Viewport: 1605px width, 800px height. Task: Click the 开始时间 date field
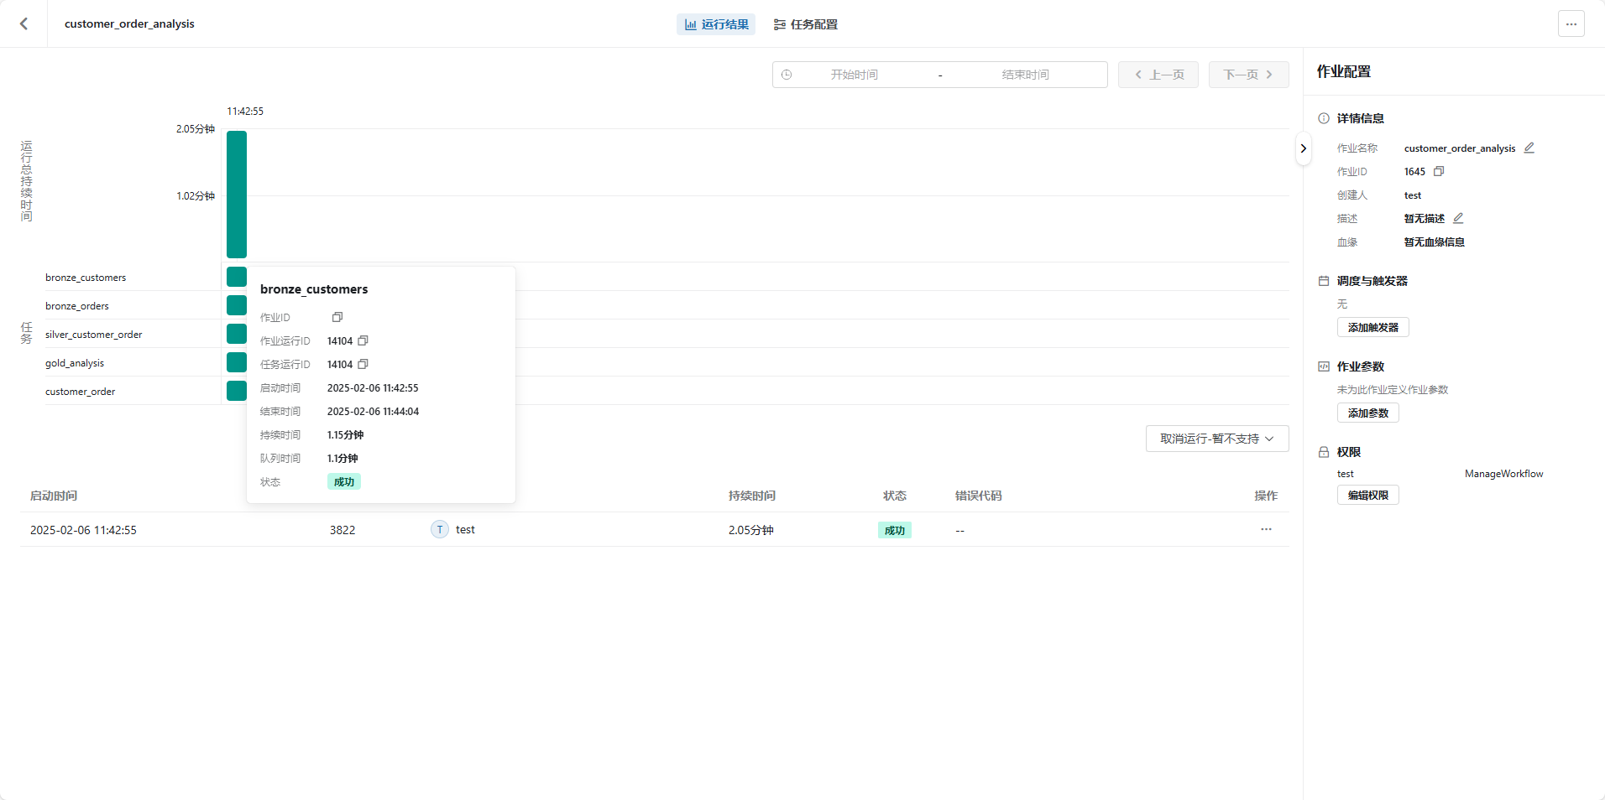(855, 75)
